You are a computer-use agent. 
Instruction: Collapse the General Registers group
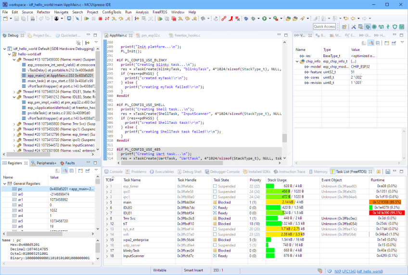click(x=4, y=183)
